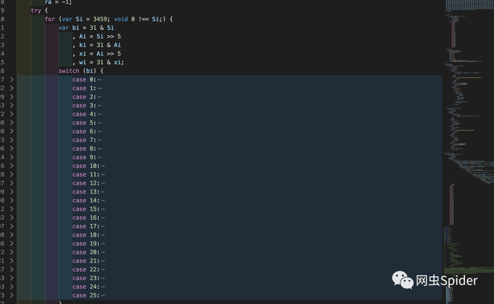
Task: Place cursor on ', ki = 31 & Ai'
Action: (97, 45)
